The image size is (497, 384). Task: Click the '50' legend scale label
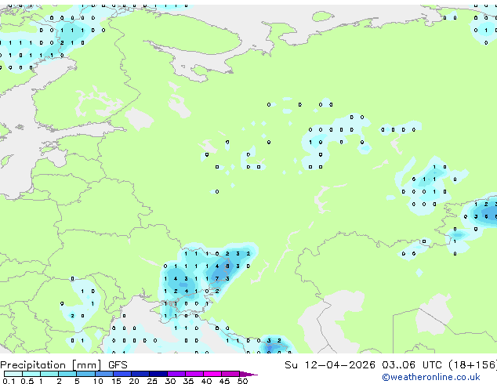[x=242, y=381]
